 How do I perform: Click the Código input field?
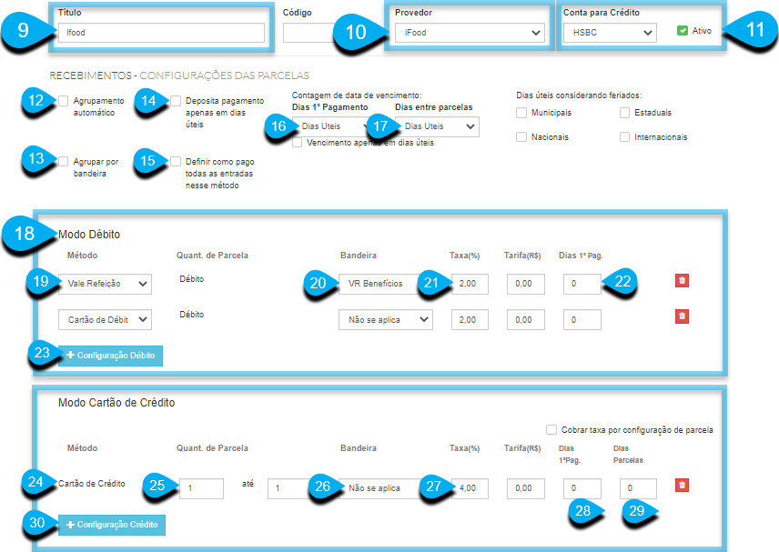pos(308,33)
